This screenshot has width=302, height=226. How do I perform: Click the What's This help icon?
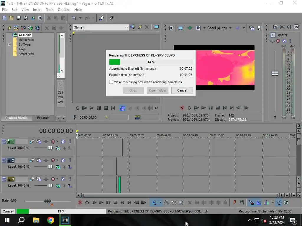pyautogui.click(x=111, y=18)
